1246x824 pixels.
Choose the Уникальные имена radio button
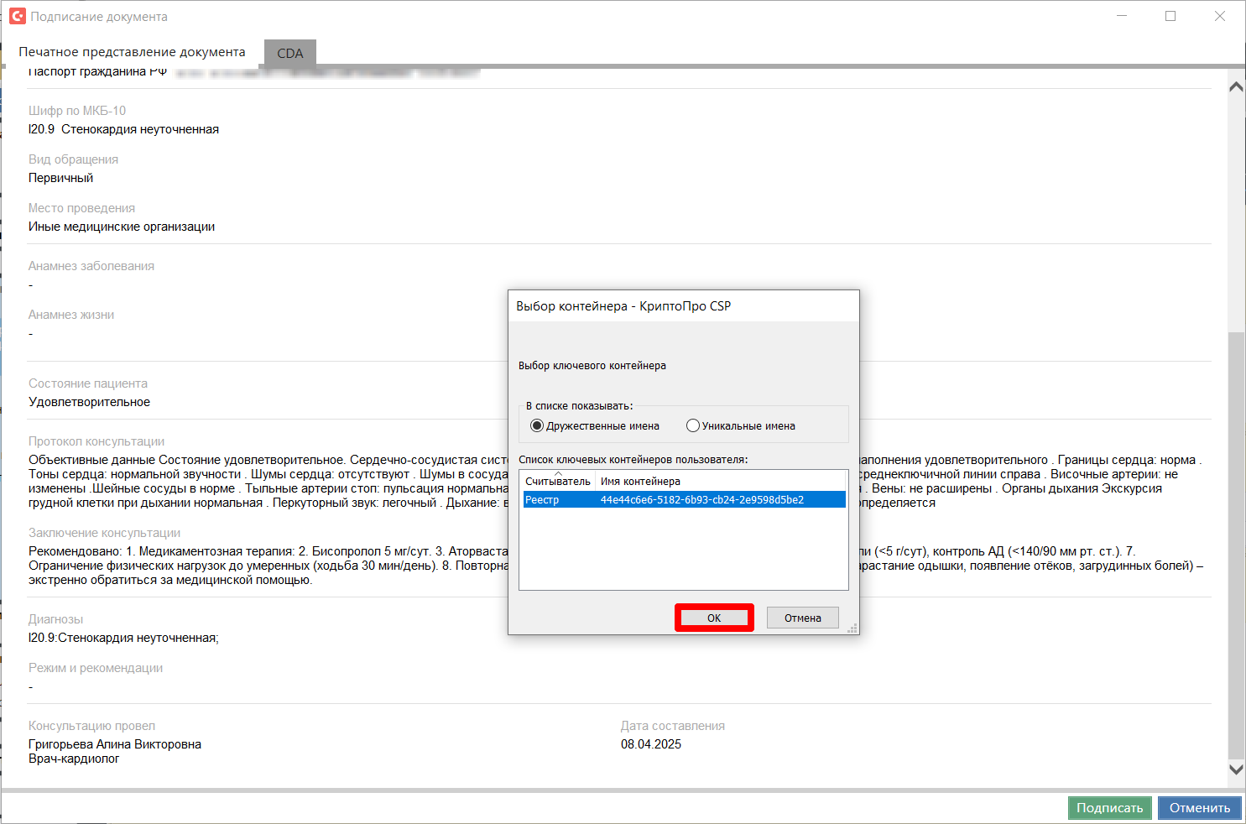coord(693,425)
